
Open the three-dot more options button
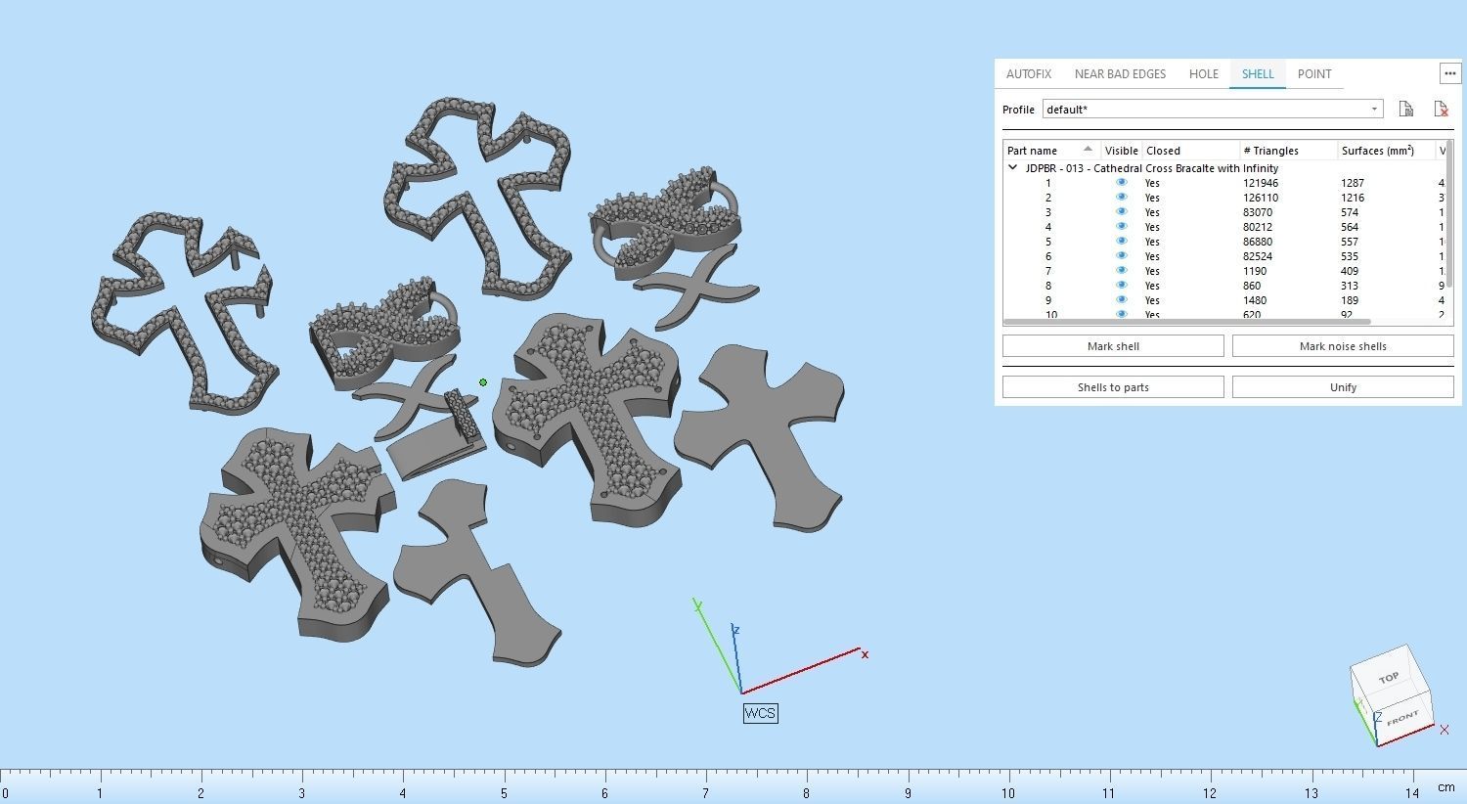(x=1449, y=73)
